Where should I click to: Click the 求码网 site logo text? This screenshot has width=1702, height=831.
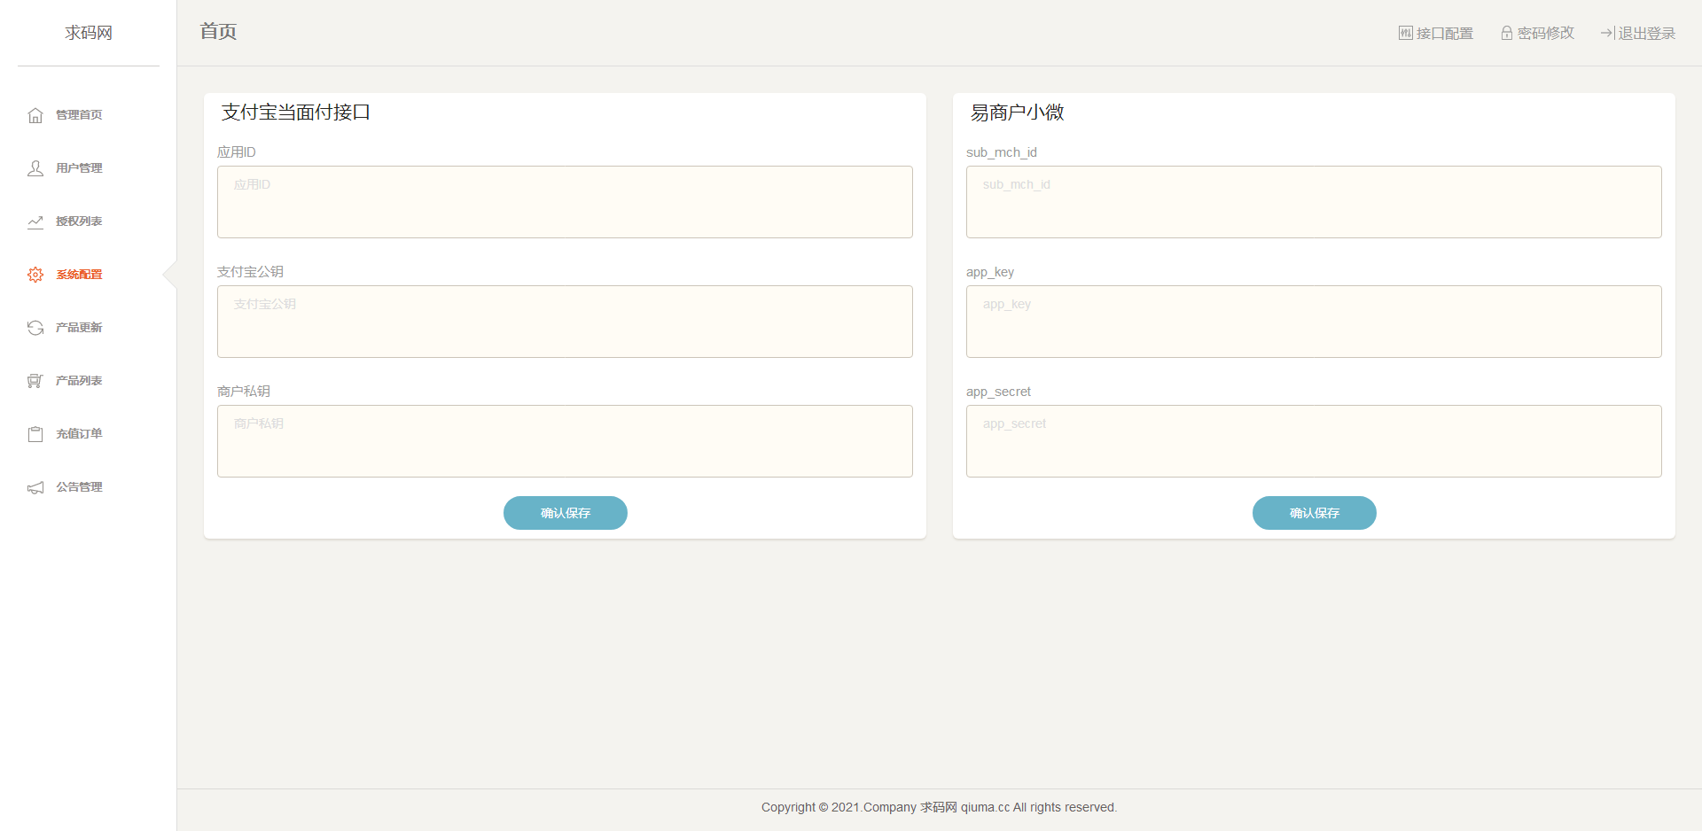point(89,33)
